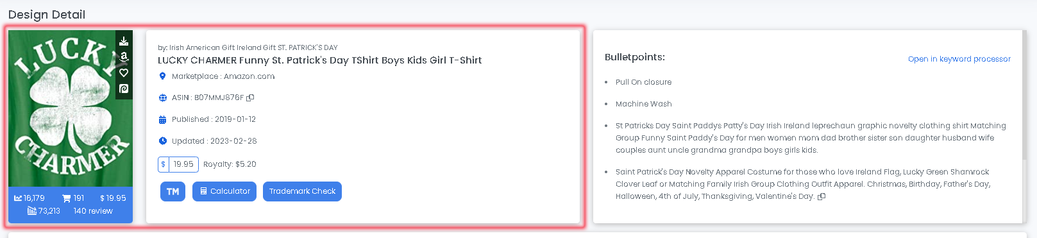1037x238 pixels.
Task: Favorite the design with the heart icon
Action: [124, 72]
